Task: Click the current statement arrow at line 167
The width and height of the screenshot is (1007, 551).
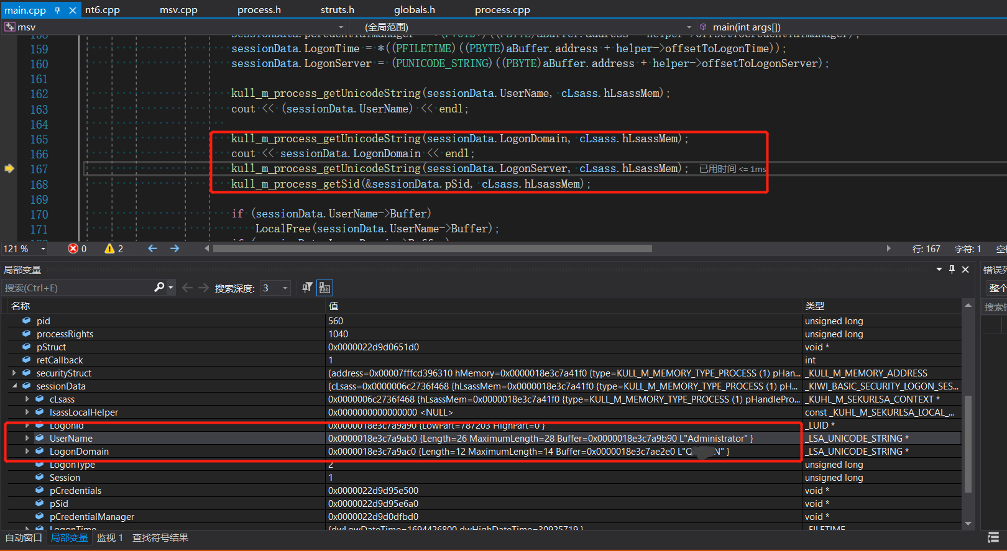Action: pos(9,168)
